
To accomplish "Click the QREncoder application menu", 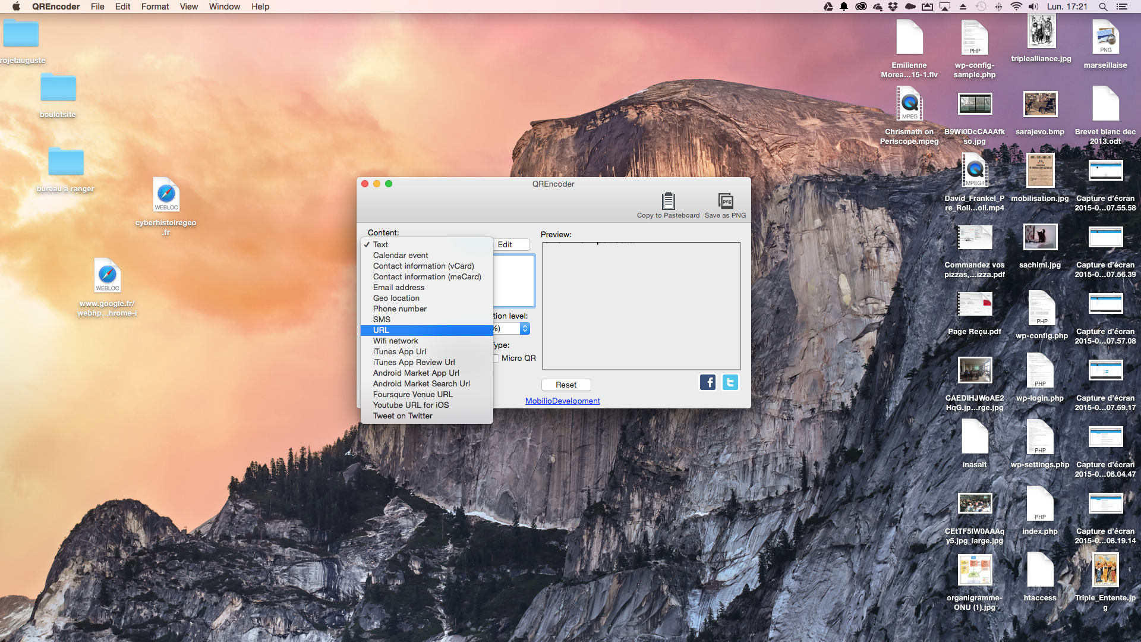I will pos(56,7).
